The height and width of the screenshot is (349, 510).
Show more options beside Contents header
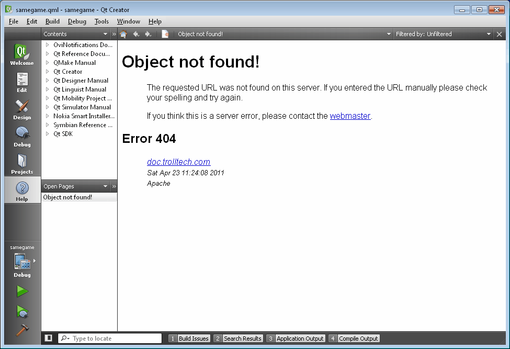pyautogui.click(x=114, y=34)
